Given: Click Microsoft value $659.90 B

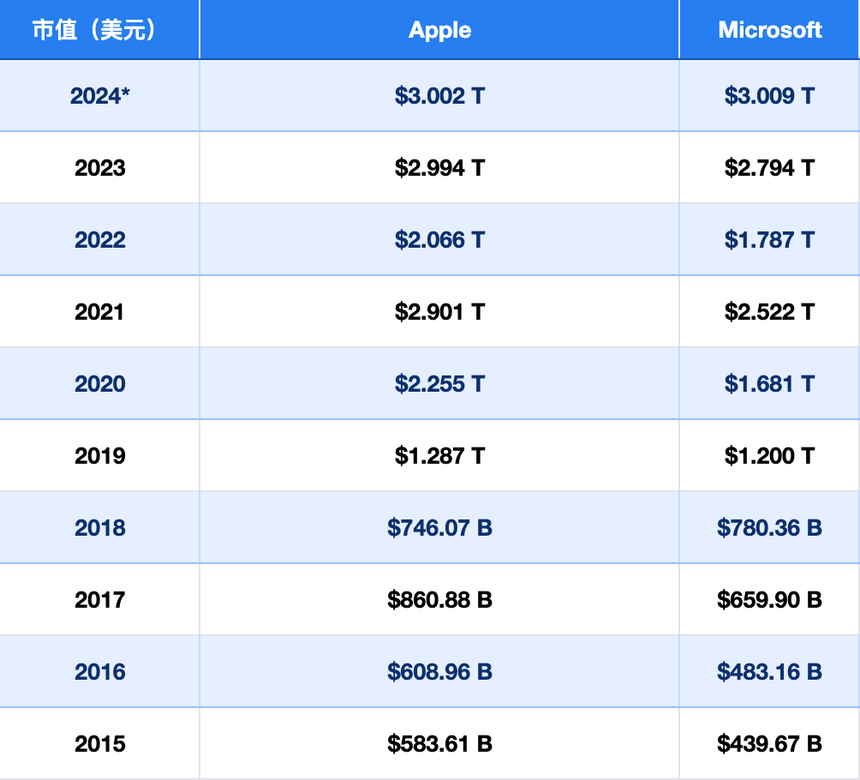Looking at the screenshot, I should click(769, 599).
